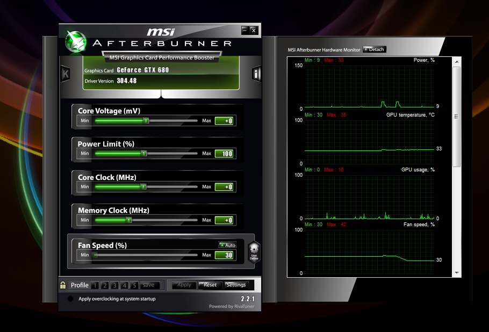
Task: Detach the Hardware Monitor panel
Action: tap(374, 49)
